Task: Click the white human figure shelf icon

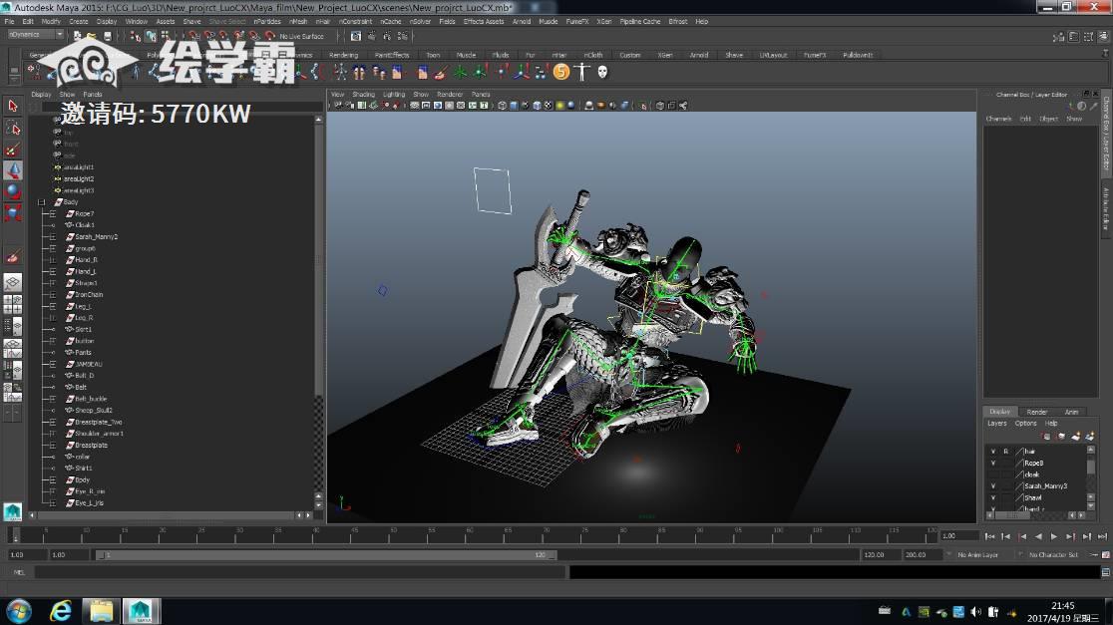Action: coord(581,72)
